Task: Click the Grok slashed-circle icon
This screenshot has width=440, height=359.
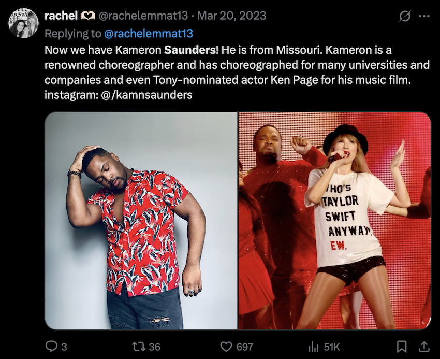Action: pyautogui.click(x=405, y=16)
